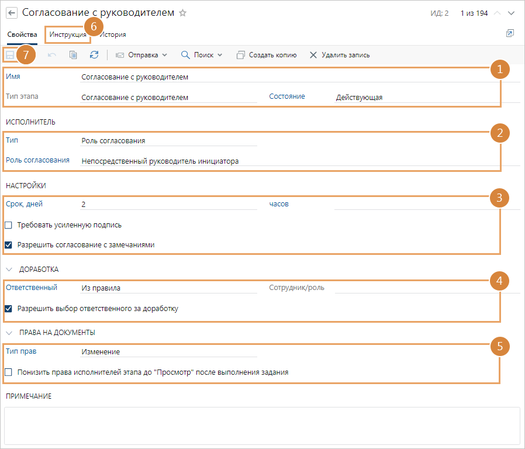Click 'Создать копию' button
This screenshot has width=525, height=449.
pyautogui.click(x=267, y=55)
